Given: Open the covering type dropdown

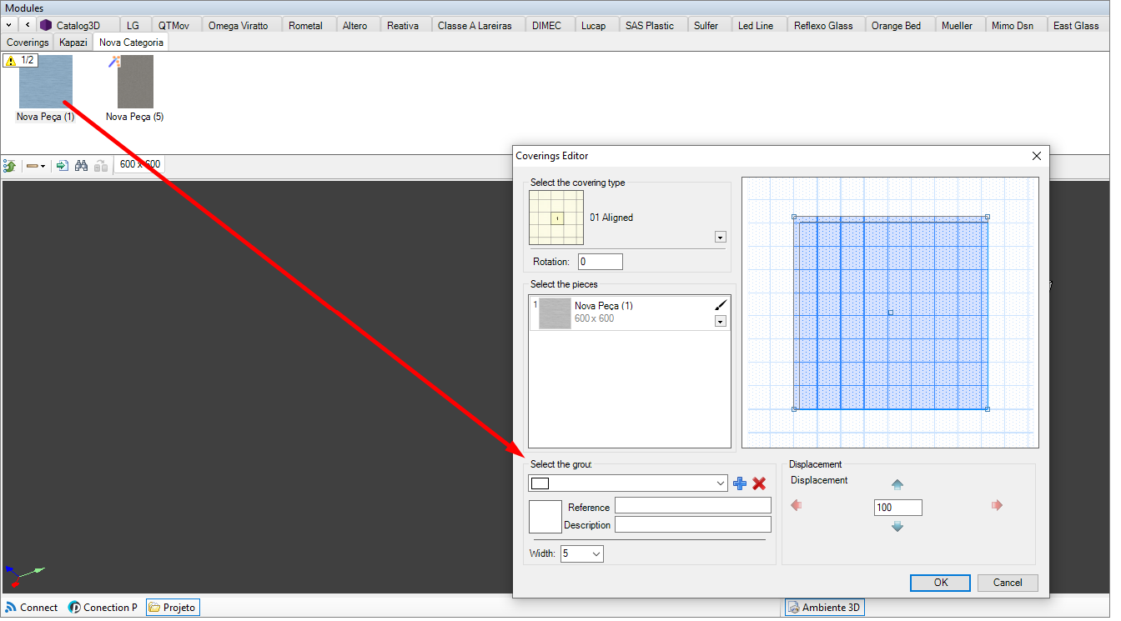Looking at the screenshot, I should click(721, 237).
